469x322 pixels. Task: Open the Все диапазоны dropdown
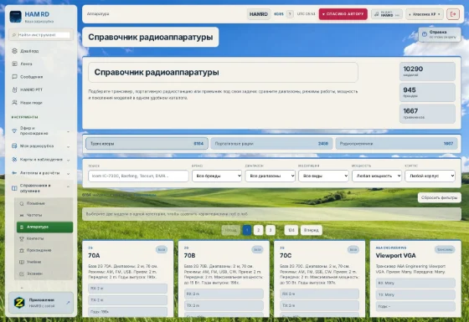pos(270,176)
